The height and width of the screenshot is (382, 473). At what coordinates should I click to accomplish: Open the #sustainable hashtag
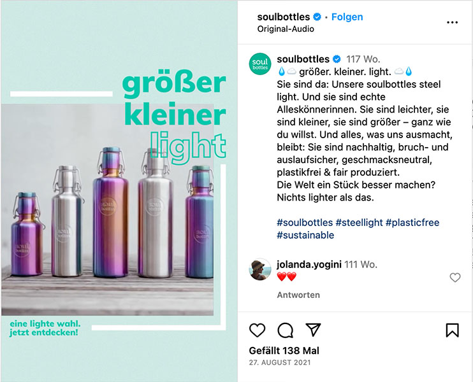click(305, 235)
